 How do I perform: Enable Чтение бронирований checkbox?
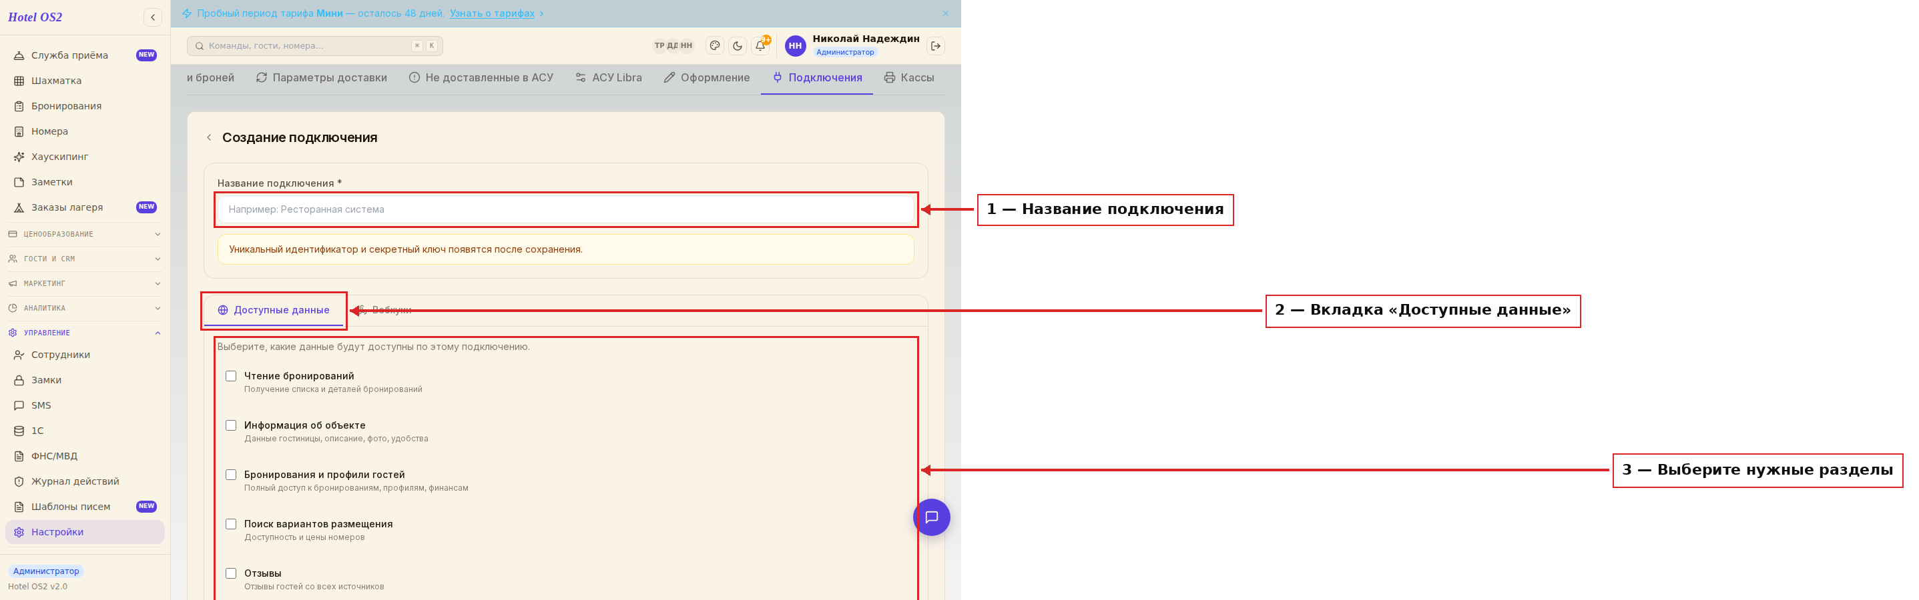click(x=231, y=376)
